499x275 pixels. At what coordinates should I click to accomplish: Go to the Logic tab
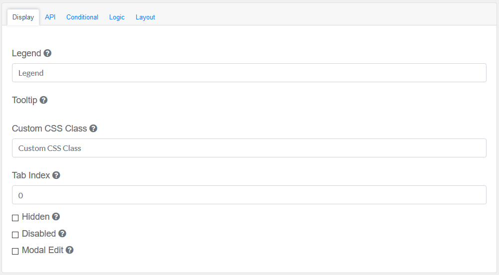pos(117,17)
